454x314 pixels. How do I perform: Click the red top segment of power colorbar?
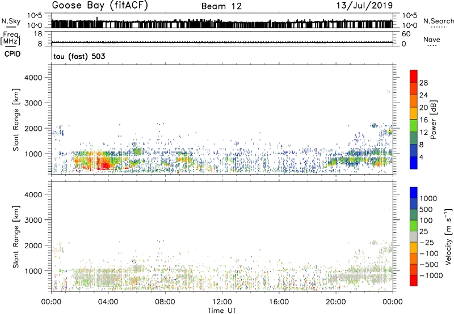coord(414,76)
